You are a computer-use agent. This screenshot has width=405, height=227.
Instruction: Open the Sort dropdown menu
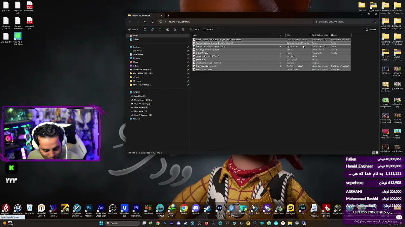[x=195, y=30]
